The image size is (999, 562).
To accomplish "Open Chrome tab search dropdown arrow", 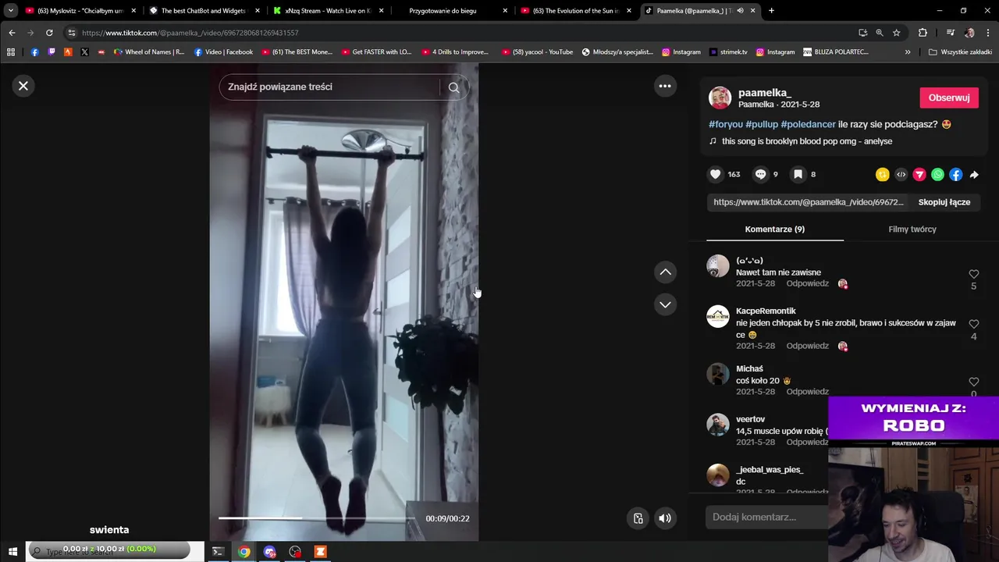I will (x=11, y=11).
